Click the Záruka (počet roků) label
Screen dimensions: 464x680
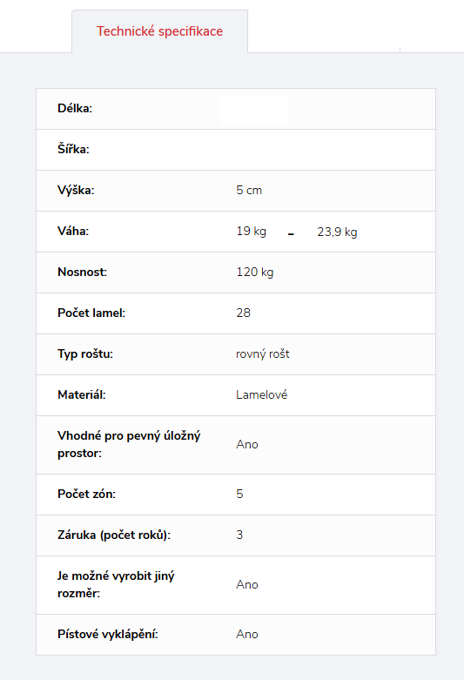[x=114, y=535]
